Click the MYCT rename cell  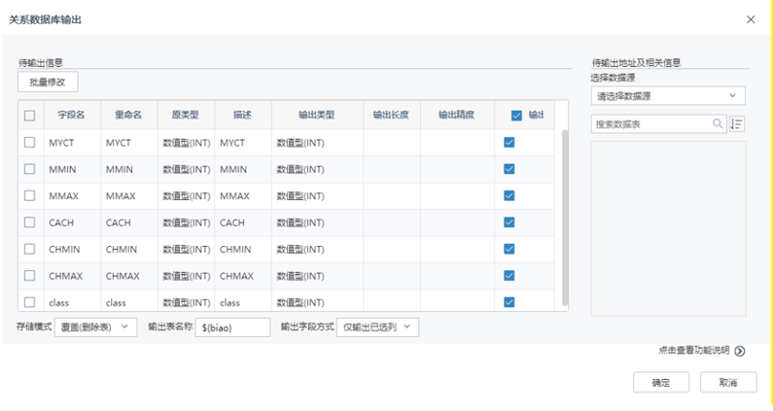129,143
